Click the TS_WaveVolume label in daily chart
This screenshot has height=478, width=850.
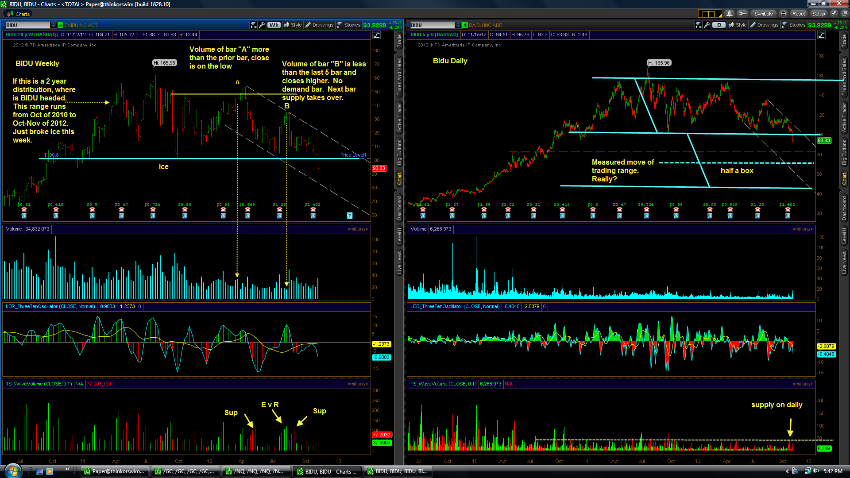point(443,384)
